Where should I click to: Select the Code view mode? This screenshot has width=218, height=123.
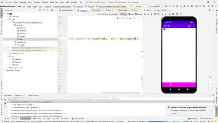tap(124, 14)
